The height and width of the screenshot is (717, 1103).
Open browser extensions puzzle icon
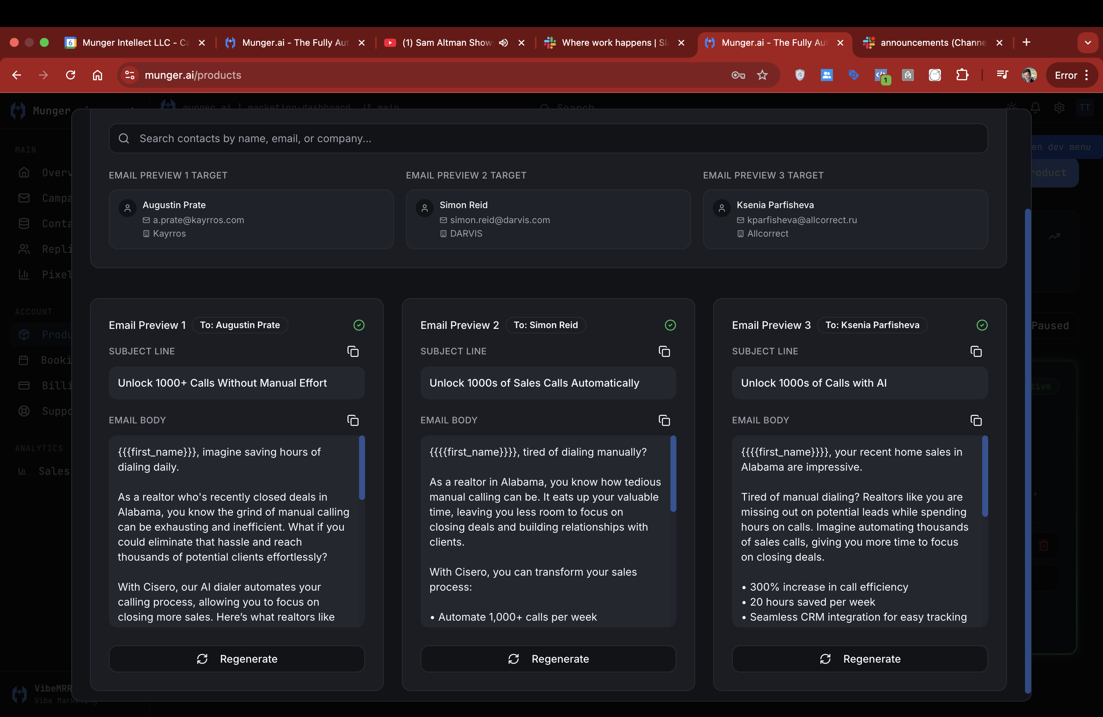pyautogui.click(x=962, y=75)
